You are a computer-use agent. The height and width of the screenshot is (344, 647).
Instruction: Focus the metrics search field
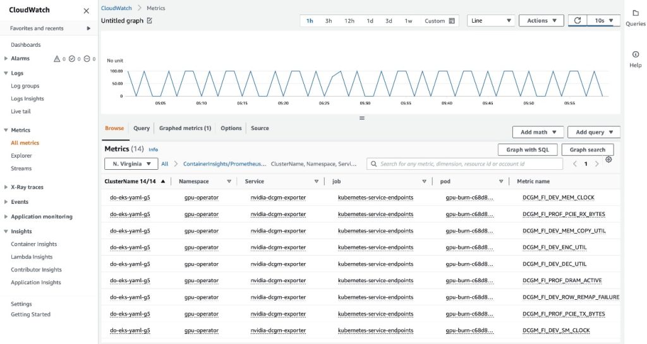click(464, 164)
